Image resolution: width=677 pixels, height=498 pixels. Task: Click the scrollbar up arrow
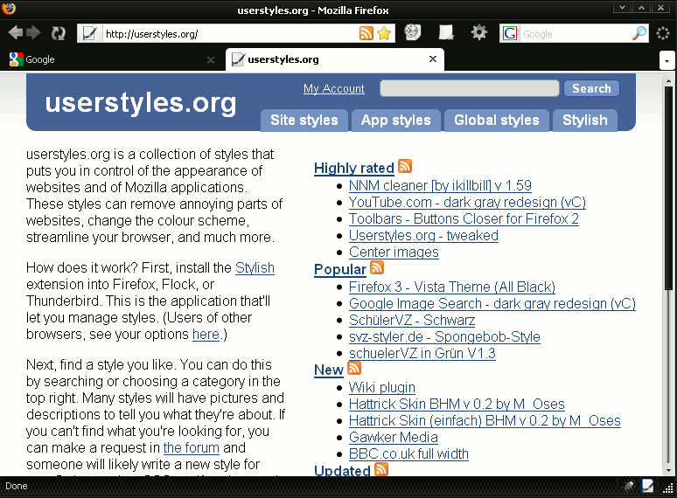[668, 80]
